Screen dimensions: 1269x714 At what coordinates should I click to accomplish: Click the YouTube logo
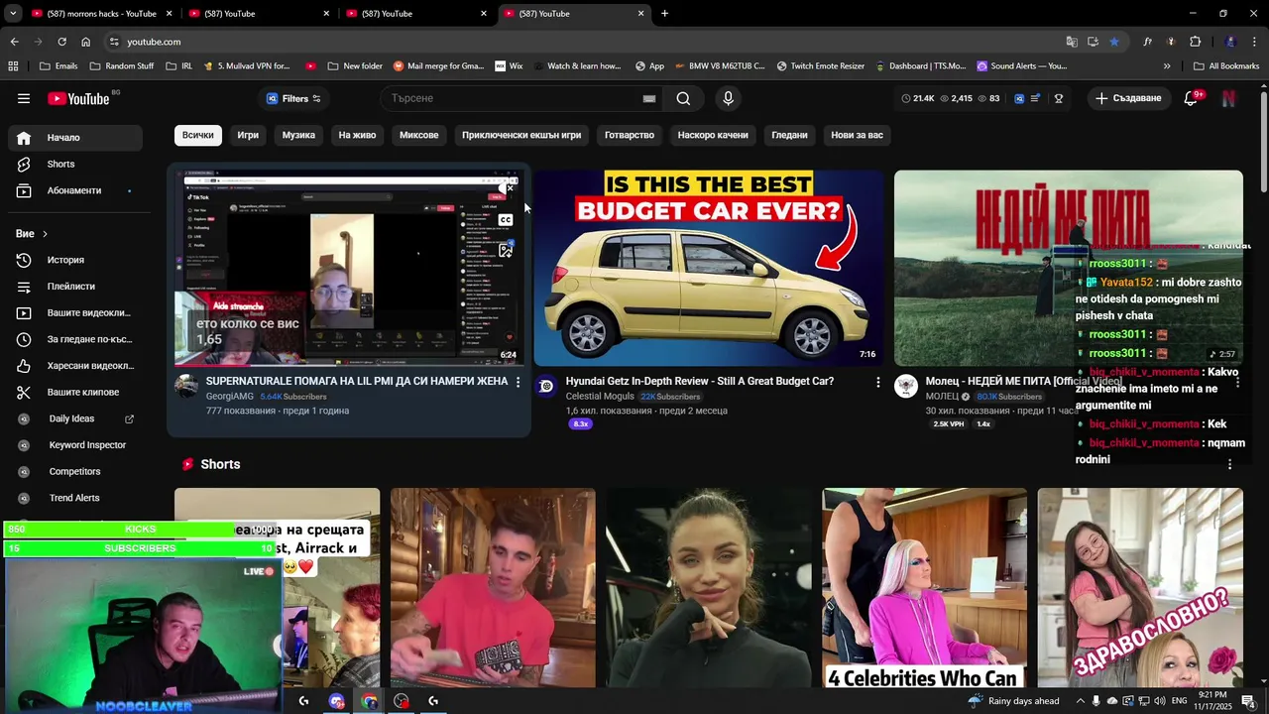78,98
